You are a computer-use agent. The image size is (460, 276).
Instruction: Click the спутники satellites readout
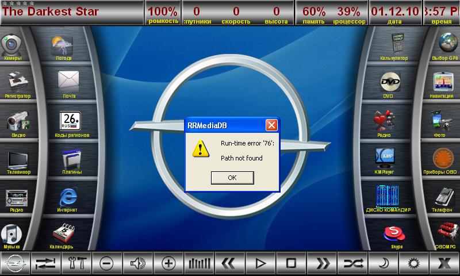pyautogui.click(x=197, y=15)
